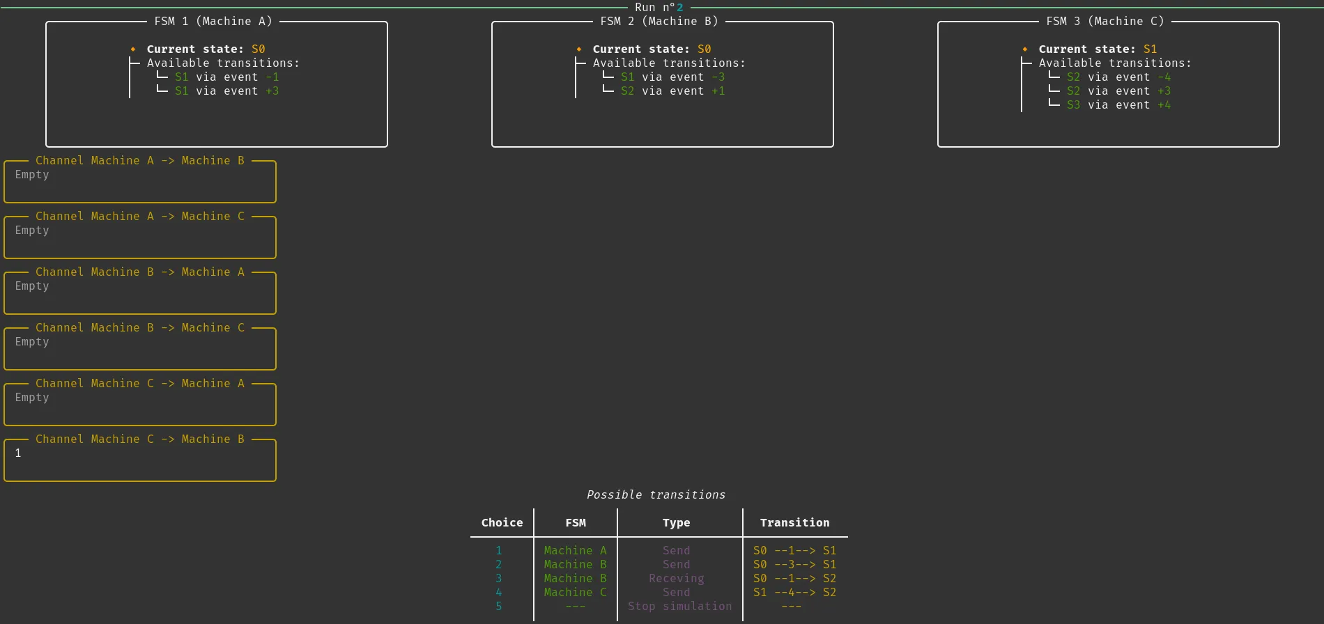Viewport: 1324px width, 624px height.
Task: Click the message "1" in the C to B channel
Action: tap(18, 453)
